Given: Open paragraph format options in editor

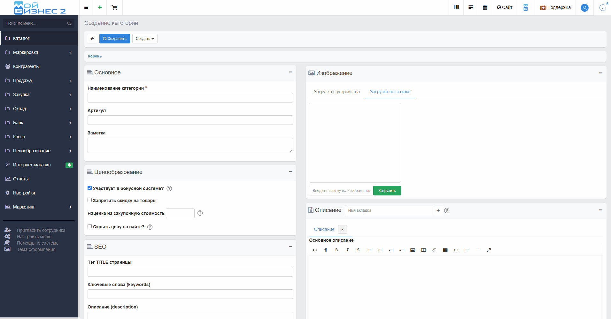Looking at the screenshot, I should pyautogui.click(x=326, y=250).
